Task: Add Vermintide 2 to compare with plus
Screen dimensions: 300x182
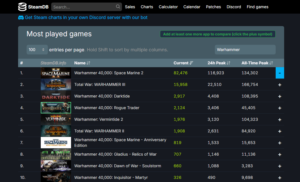Action: tap(280, 120)
